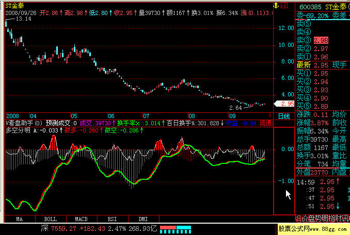Click the 深 7559.27 index in status bar
This screenshot has width=350, height=235.
(x=58, y=228)
